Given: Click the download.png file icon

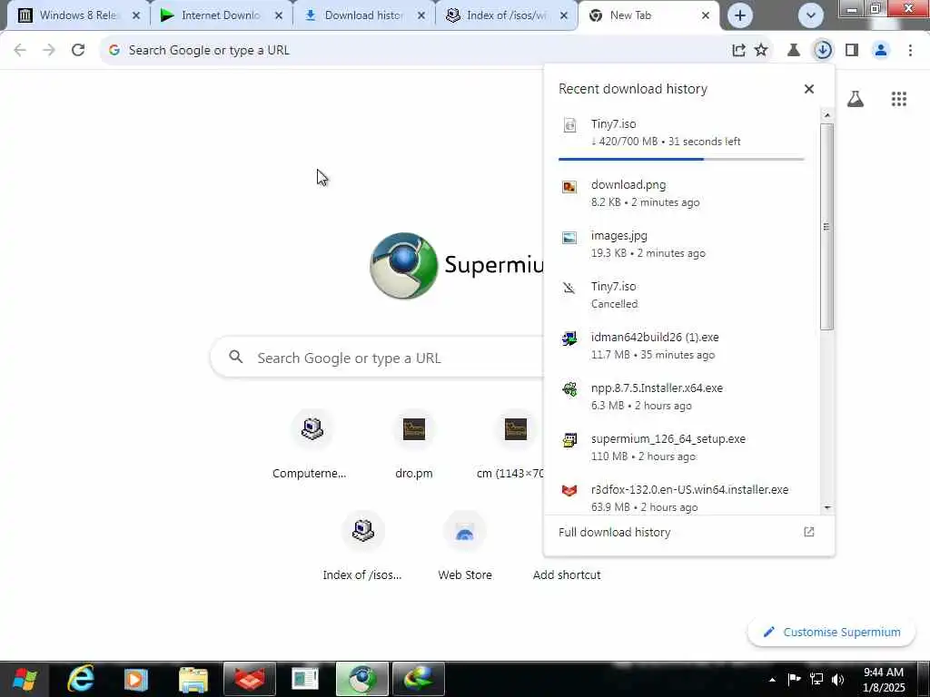Looking at the screenshot, I should point(569,187).
